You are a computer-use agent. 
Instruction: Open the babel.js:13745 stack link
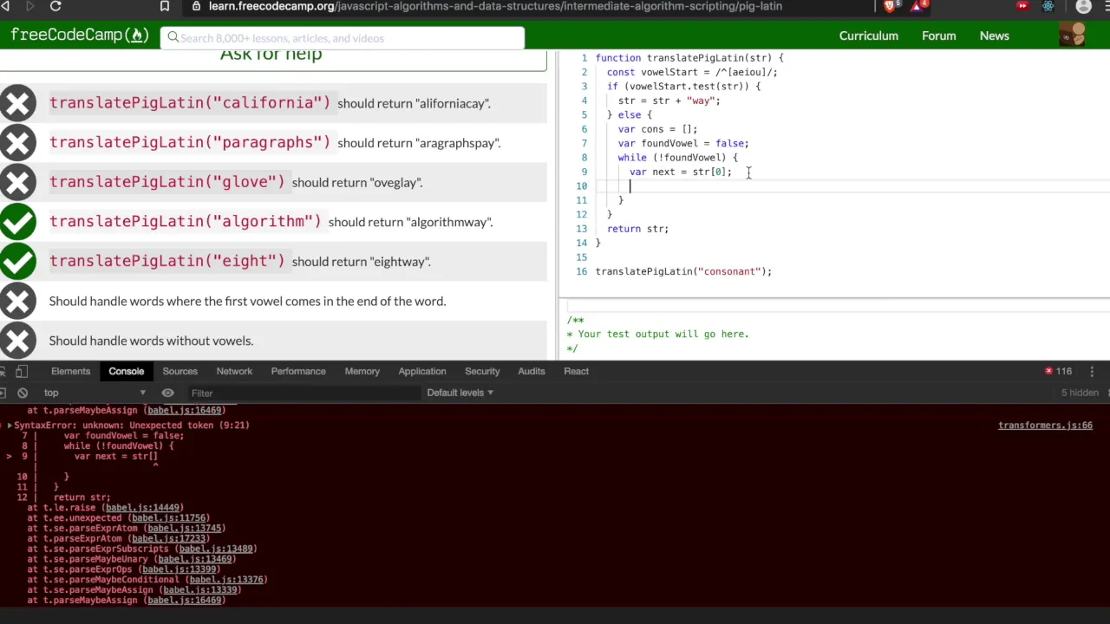186,529
